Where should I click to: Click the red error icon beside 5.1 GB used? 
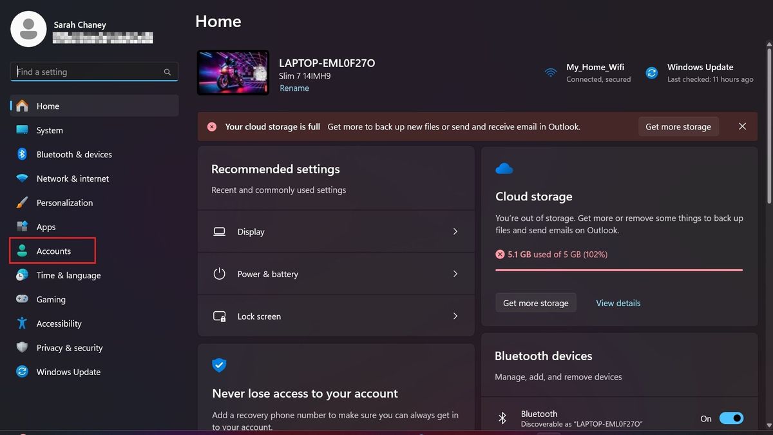tap(500, 255)
